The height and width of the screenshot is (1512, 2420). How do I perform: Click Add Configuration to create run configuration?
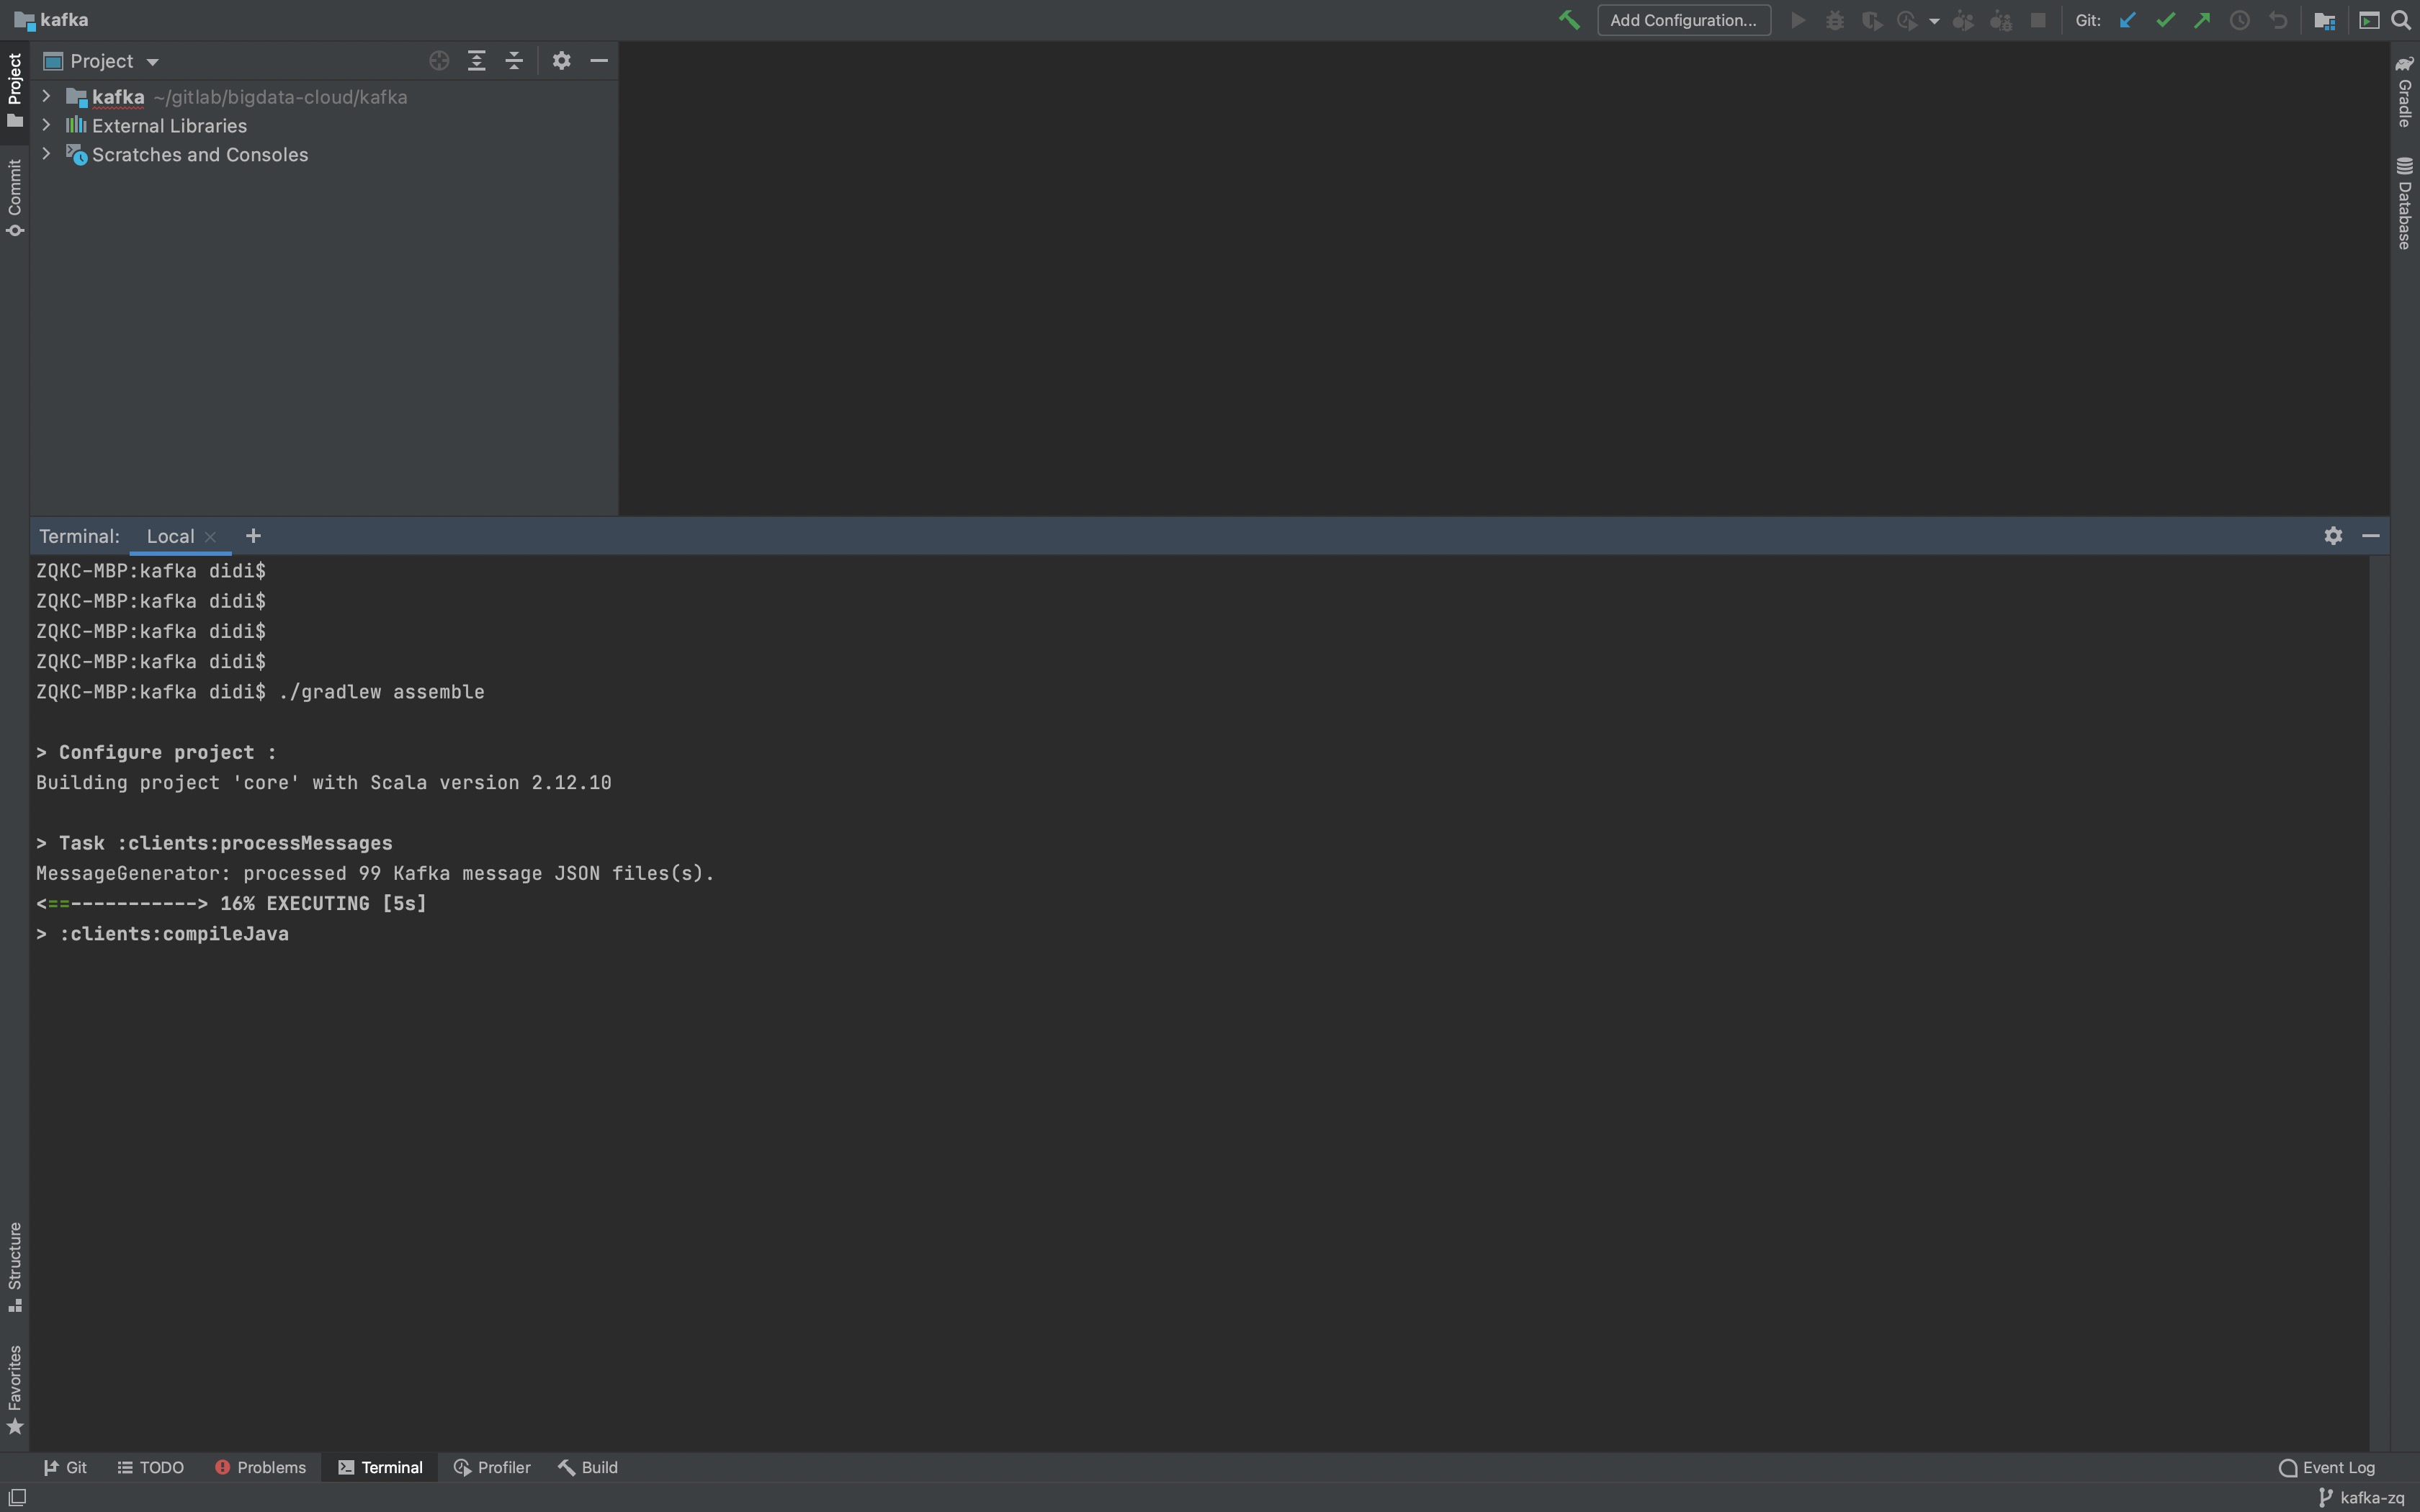click(1684, 20)
